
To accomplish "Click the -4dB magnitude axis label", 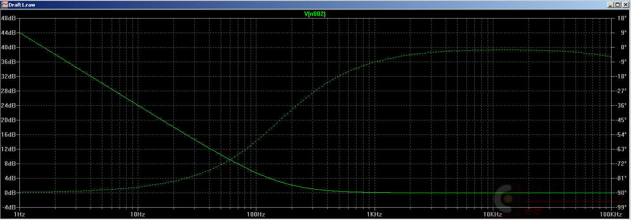I will 10,207.
